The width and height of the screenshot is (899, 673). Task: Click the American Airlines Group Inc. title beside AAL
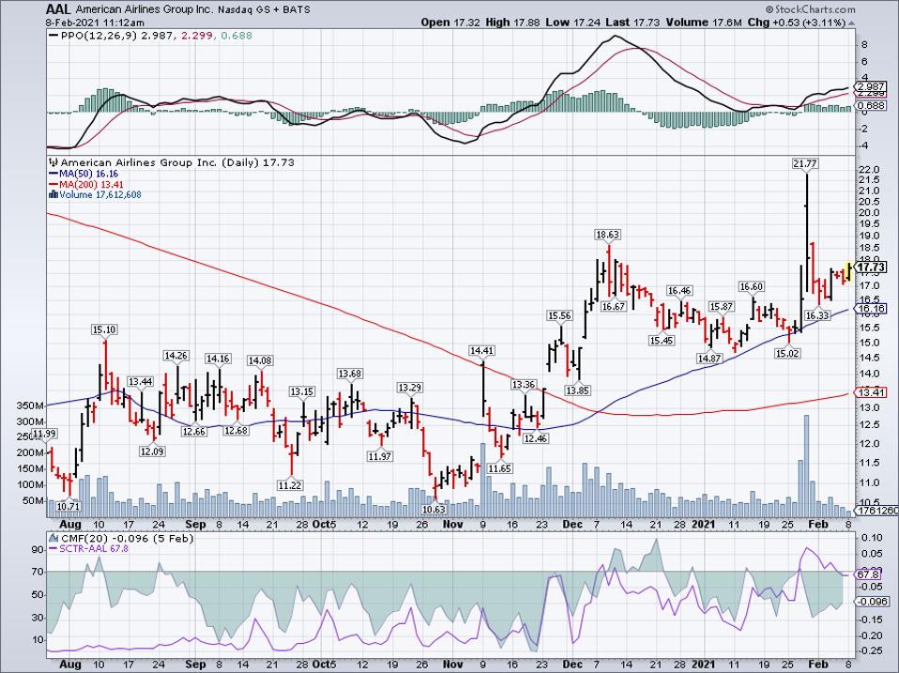coord(144,9)
